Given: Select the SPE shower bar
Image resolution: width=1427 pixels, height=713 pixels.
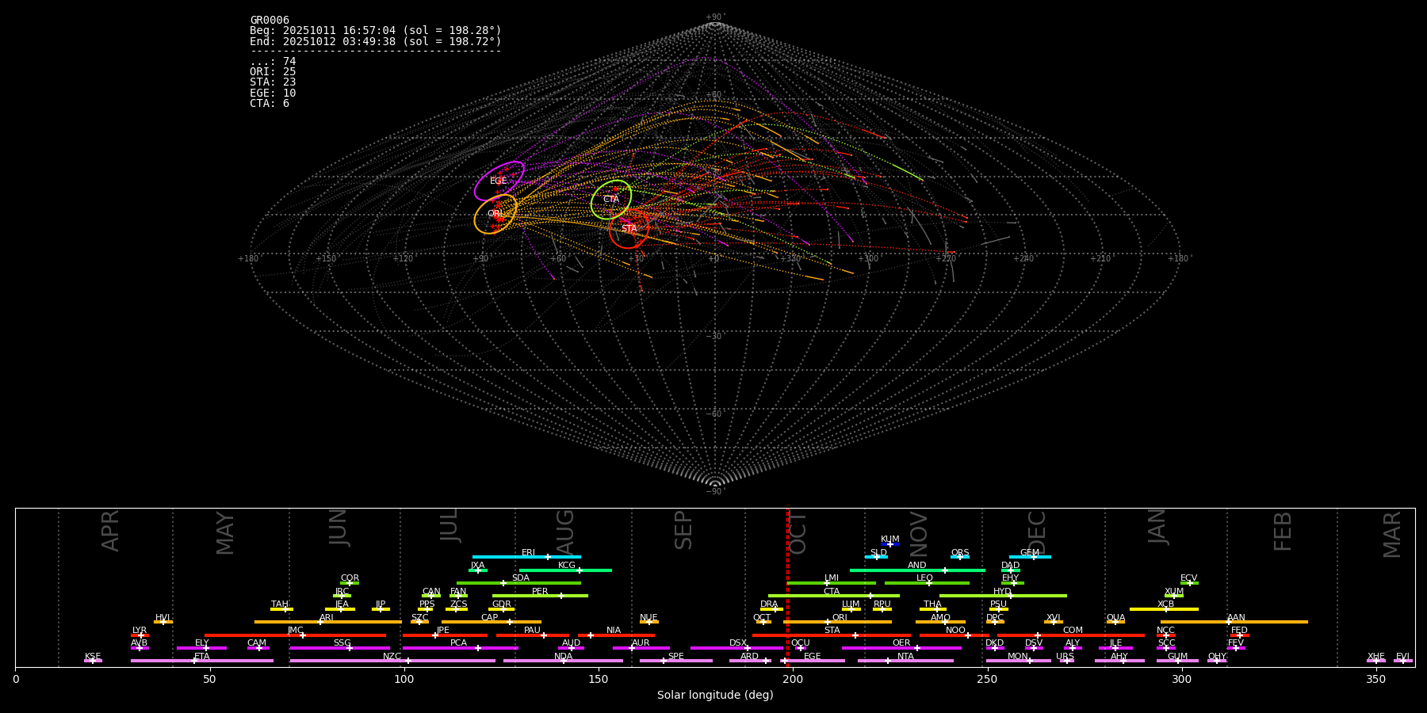Looking at the screenshot, I should pyautogui.click(x=676, y=661).
